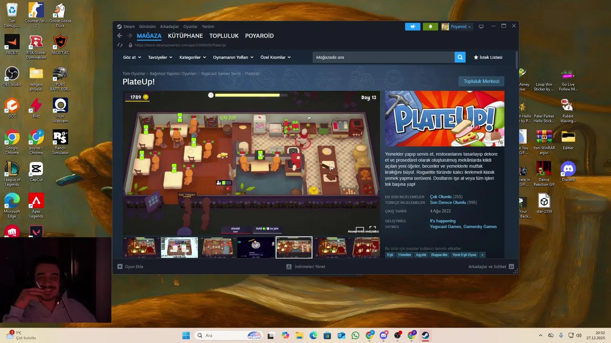Viewport: 611px width, 343px height.
Task: Open the Çok Olumlu recent reviews link
Action: (441, 197)
